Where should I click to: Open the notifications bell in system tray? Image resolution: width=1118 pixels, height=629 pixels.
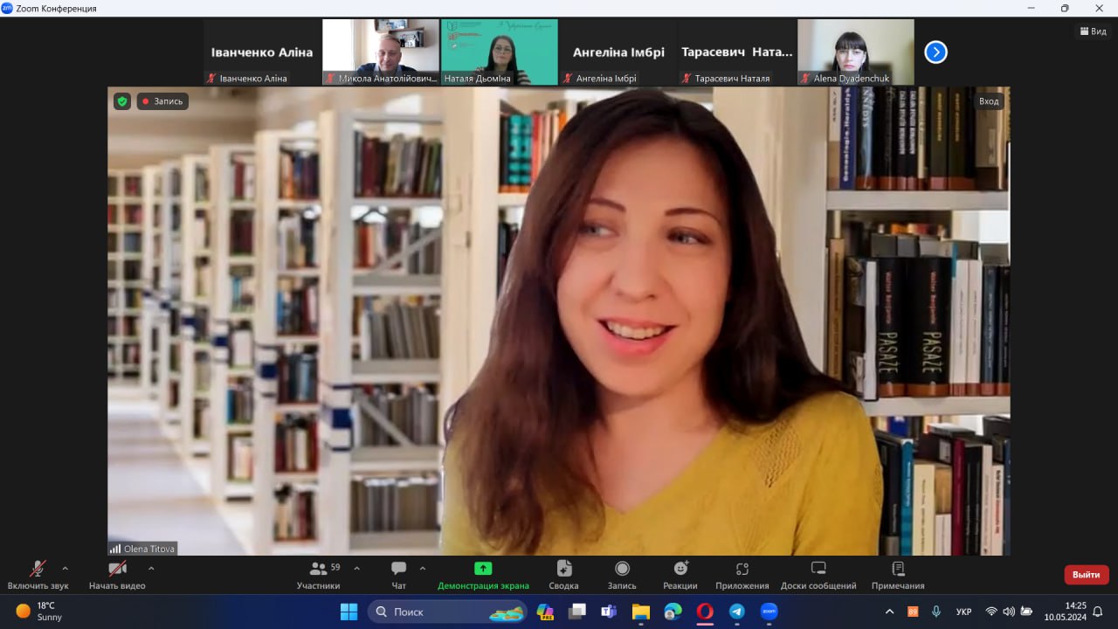click(1098, 612)
